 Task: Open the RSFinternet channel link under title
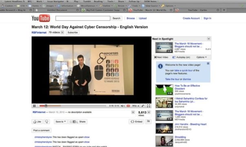click(x=39, y=32)
